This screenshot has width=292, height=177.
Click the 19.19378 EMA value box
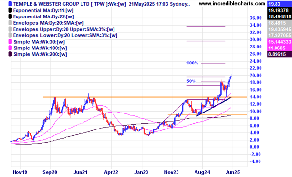coord(279,11)
